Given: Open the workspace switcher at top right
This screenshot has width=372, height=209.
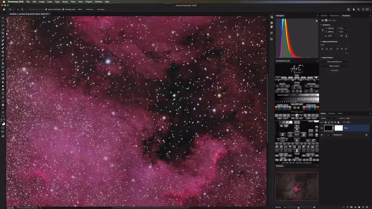Looking at the screenshot, I should [367, 9].
